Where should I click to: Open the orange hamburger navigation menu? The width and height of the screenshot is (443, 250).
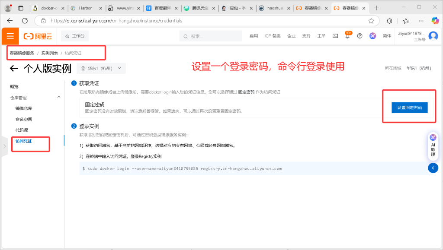pyautogui.click(x=10, y=36)
